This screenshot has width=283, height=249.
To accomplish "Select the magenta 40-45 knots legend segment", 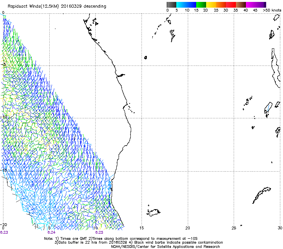I will (251, 5).
